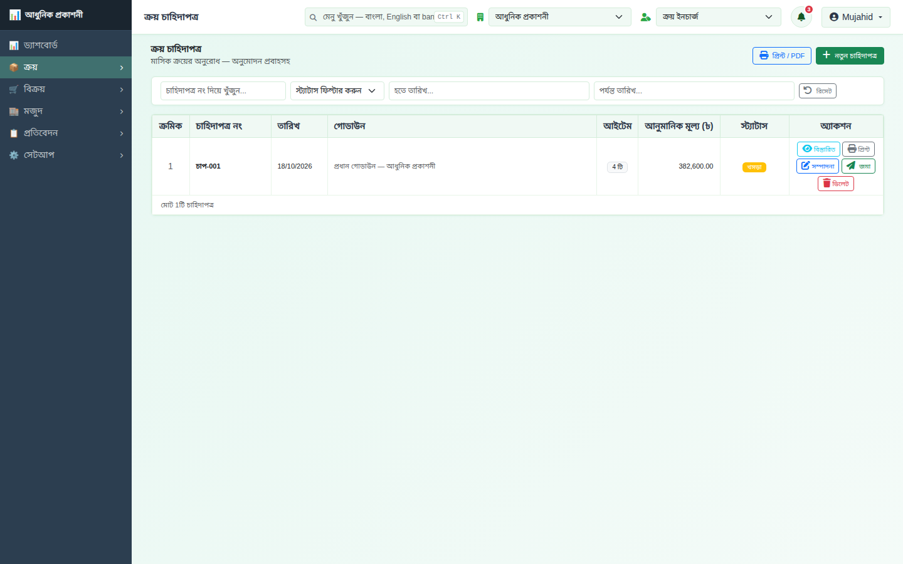This screenshot has width=903, height=564.
Task: Click the search magnifier icon in top bar
Action: click(x=313, y=18)
